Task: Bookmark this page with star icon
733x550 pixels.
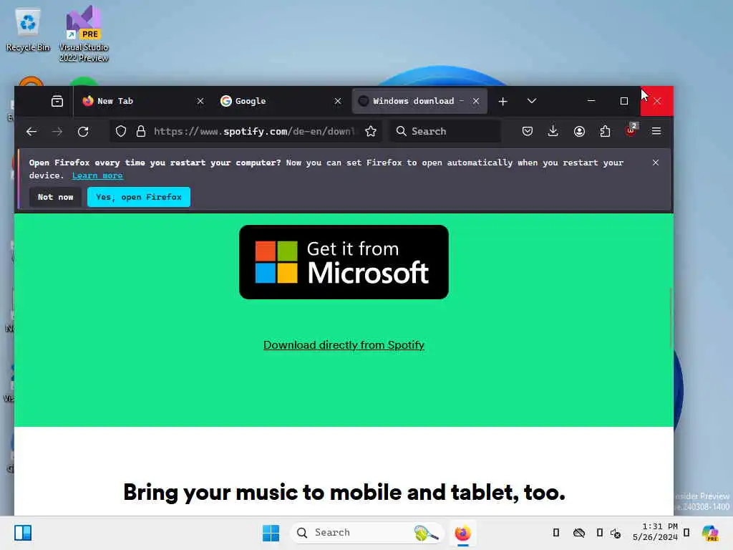Action: [371, 132]
